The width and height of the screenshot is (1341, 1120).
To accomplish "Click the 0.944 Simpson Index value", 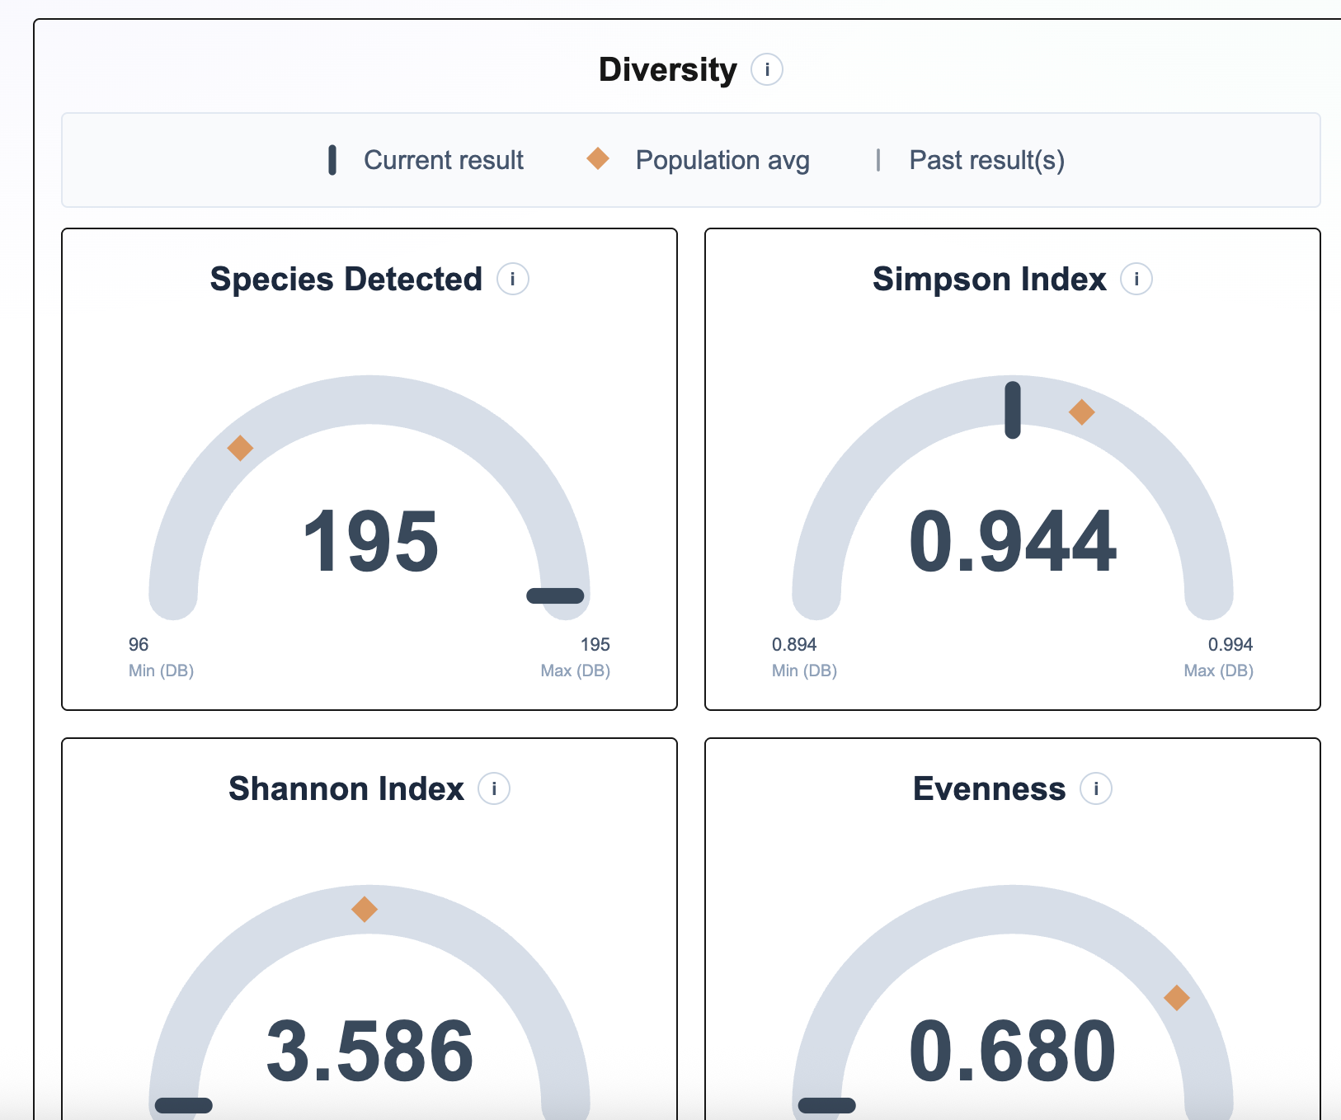I will tap(1012, 542).
